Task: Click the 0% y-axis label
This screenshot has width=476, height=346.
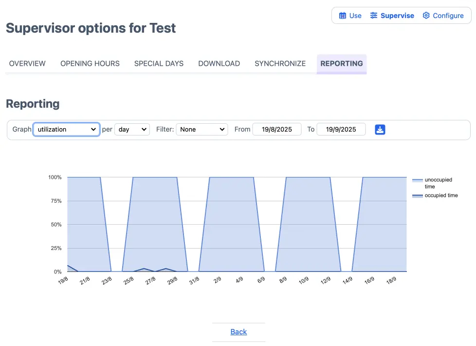Action: tap(58, 272)
